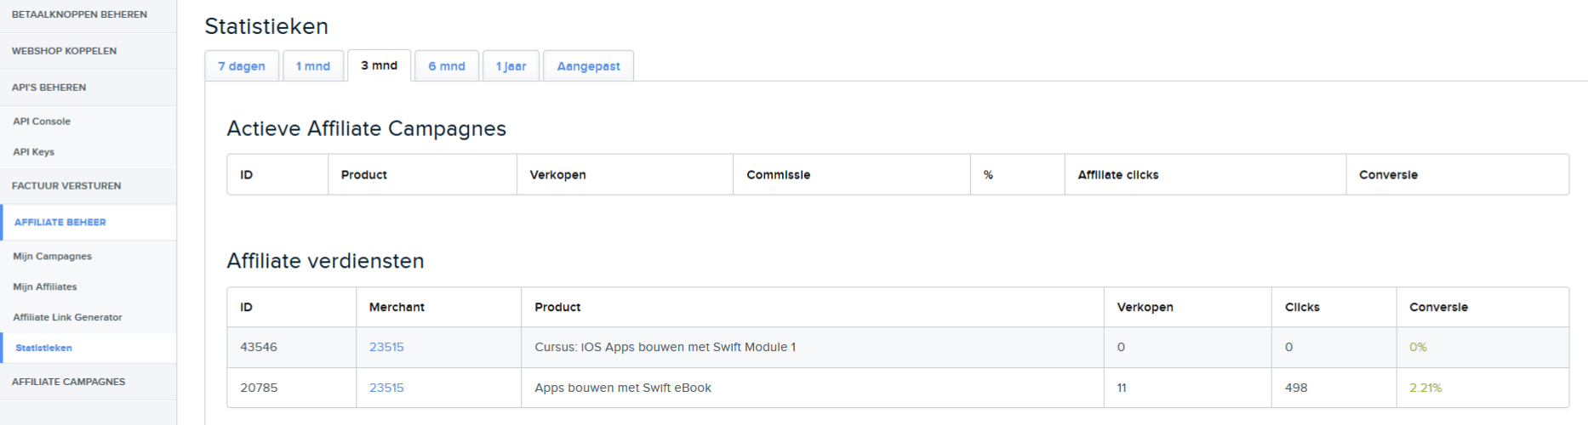Open the 6 mnd statistics tab

pos(447,66)
